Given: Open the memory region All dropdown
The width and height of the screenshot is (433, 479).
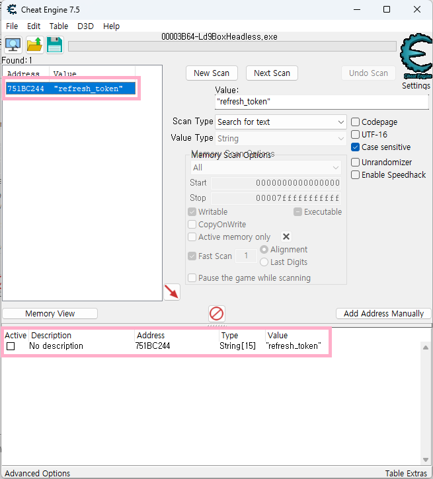Looking at the screenshot, I should coord(266,167).
